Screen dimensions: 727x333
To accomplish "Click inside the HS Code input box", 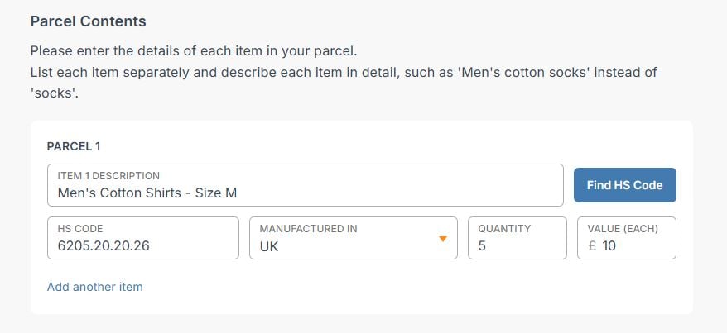I will tap(143, 238).
